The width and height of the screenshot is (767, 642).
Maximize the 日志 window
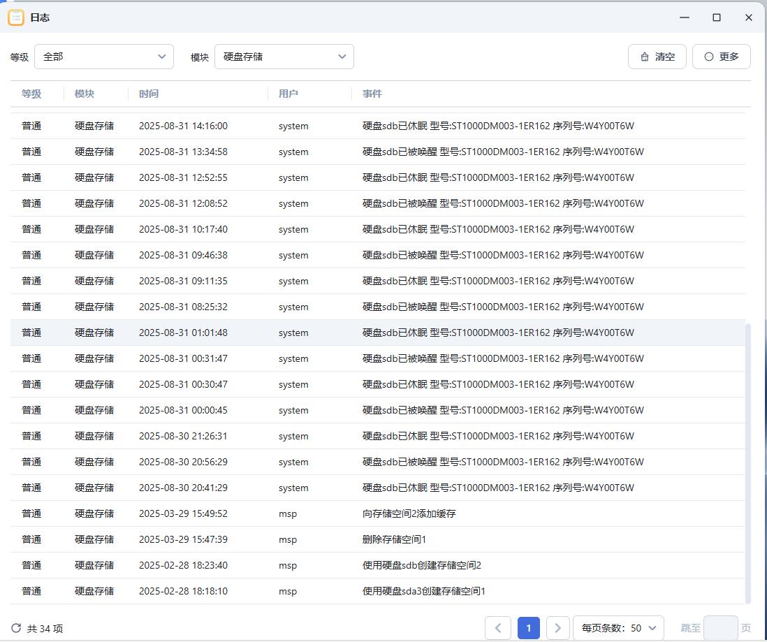716,17
